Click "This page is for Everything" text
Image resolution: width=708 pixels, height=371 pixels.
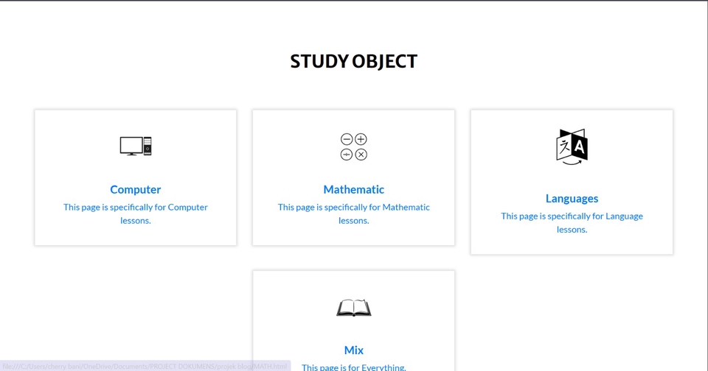tap(354, 367)
